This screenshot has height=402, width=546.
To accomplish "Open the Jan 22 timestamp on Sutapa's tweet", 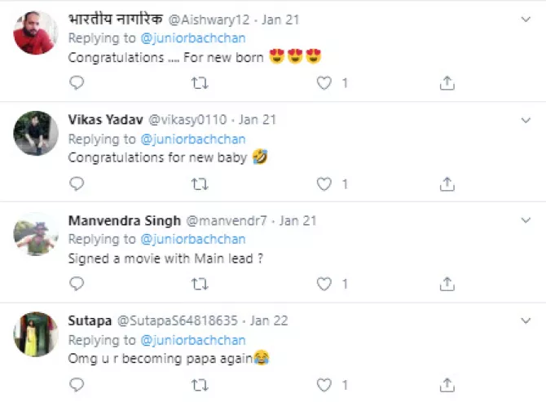I will click(269, 320).
